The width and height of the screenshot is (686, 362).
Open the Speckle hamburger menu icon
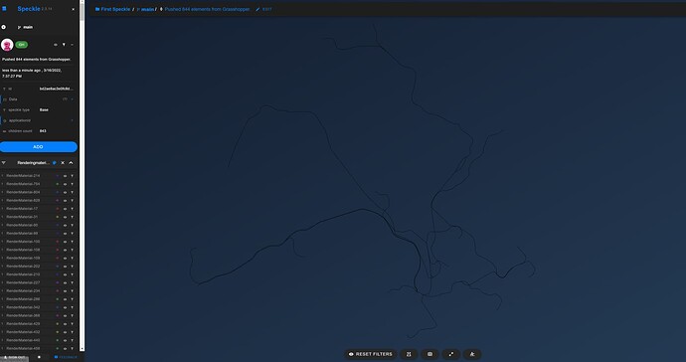pyautogui.click(x=4, y=8)
